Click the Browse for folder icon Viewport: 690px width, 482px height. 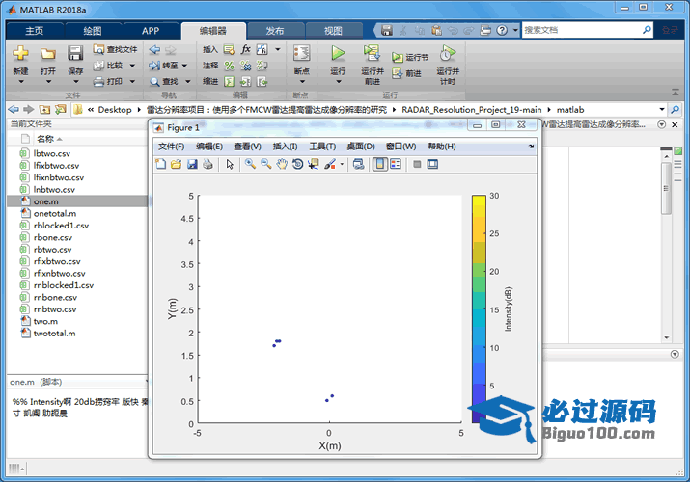[x=60, y=109]
